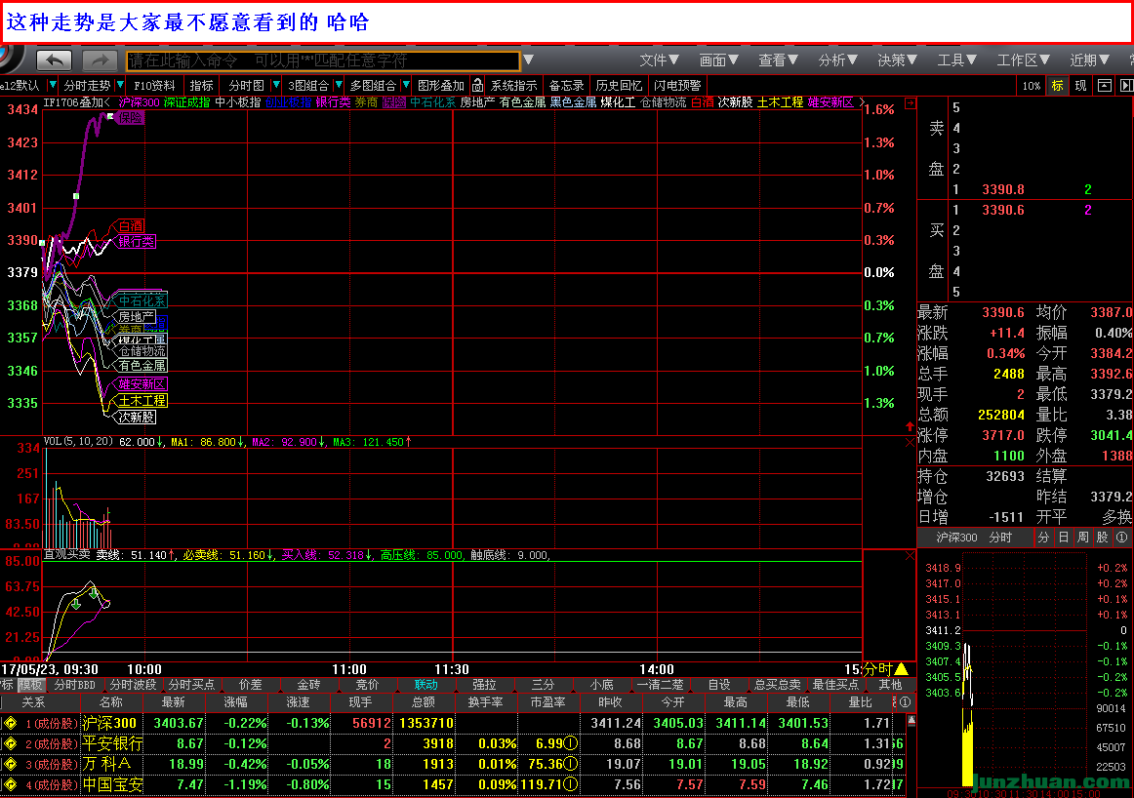Screen dimensions: 1134x798
Task: Click the 图形叠加 button
Action: click(x=440, y=85)
